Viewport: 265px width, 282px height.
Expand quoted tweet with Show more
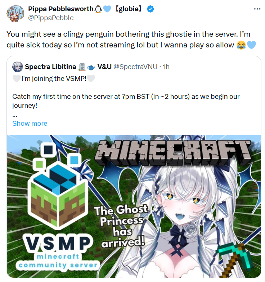click(x=30, y=123)
